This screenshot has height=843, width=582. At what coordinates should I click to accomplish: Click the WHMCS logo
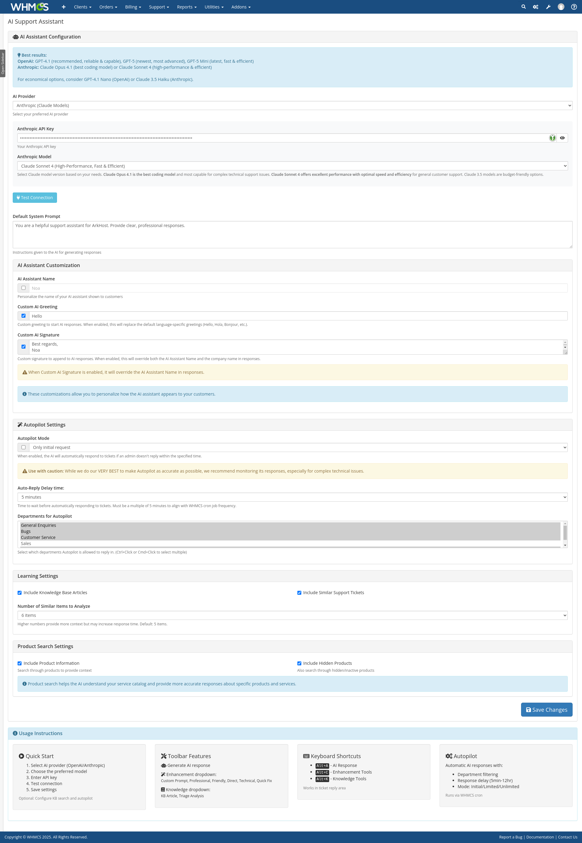[29, 7]
